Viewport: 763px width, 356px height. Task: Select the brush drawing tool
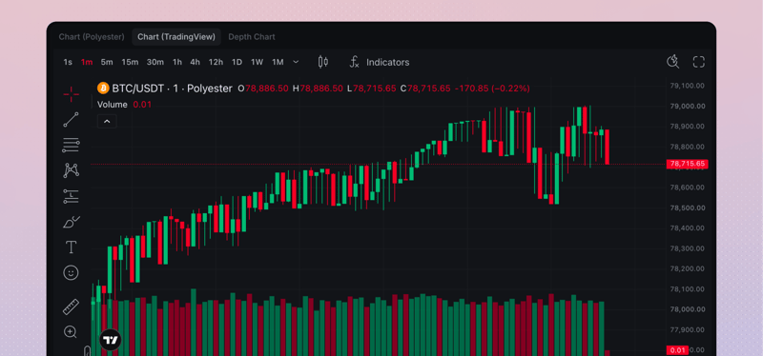coord(71,222)
